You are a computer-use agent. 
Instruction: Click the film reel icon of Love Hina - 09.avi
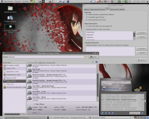click(x=30, y=98)
